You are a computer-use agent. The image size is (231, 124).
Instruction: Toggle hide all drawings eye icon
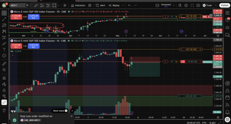tap(4, 96)
